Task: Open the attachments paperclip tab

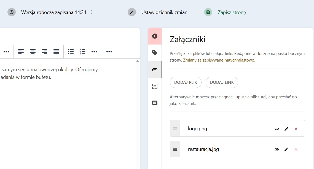Action: [x=155, y=70]
